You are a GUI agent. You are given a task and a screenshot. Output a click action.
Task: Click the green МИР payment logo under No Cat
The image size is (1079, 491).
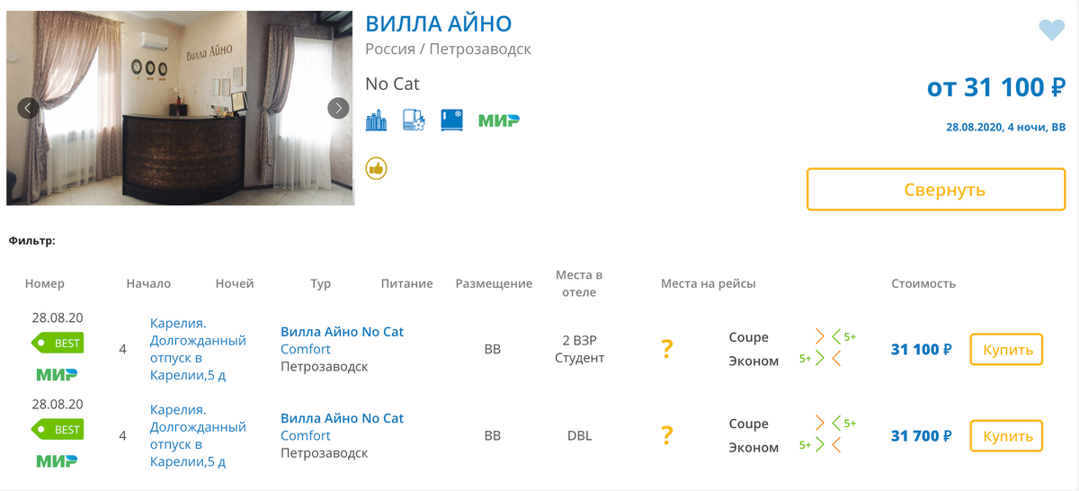498,121
